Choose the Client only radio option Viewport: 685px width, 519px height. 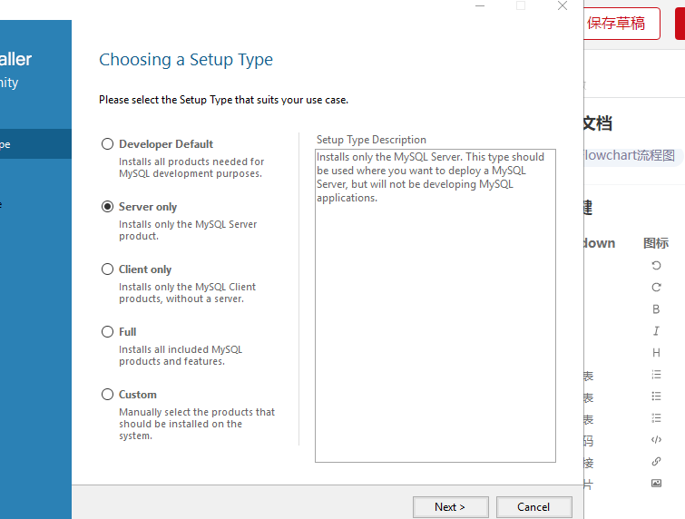tap(107, 269)
